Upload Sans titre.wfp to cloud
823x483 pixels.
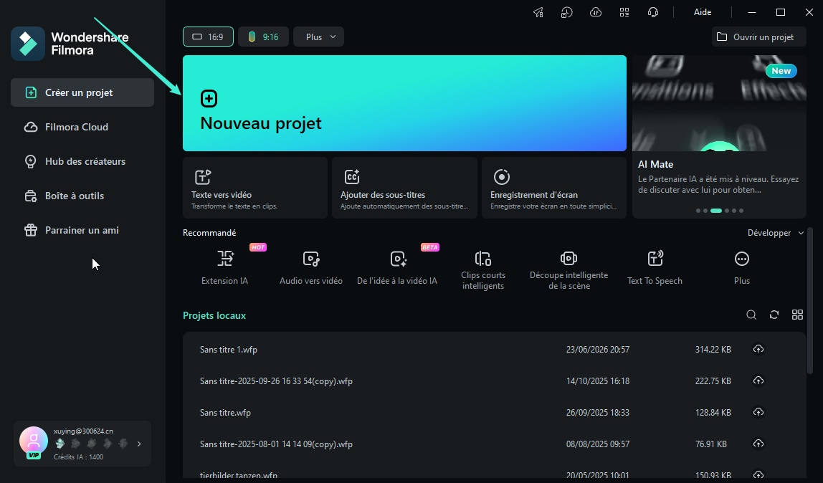(758, 412)
